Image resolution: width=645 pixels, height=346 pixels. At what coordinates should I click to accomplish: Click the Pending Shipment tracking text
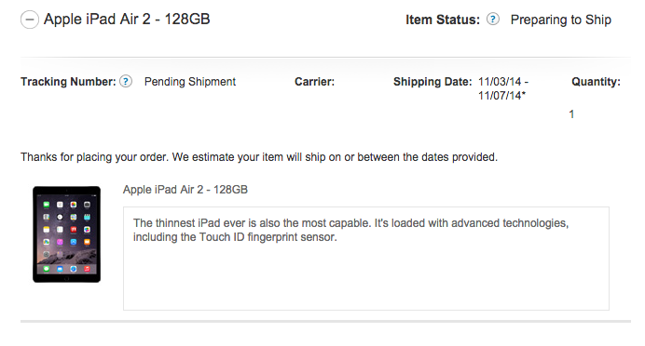[x=190, y=82]
